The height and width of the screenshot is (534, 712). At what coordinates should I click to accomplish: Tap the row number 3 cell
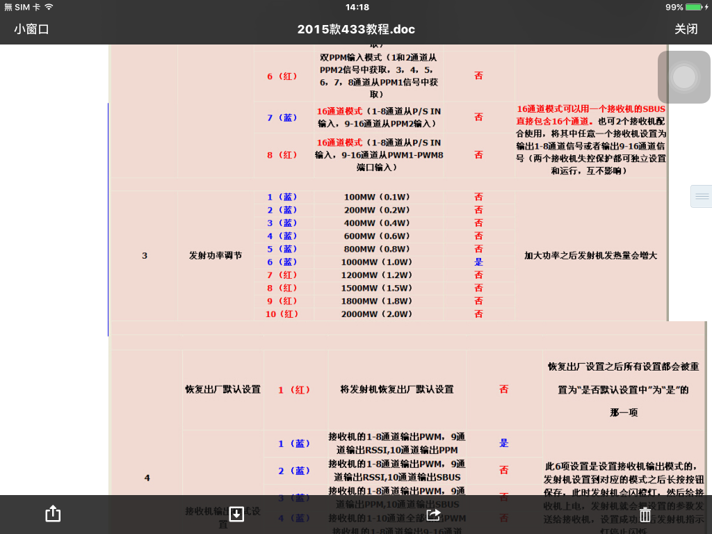pyautogui.click(x=145, y=256)
